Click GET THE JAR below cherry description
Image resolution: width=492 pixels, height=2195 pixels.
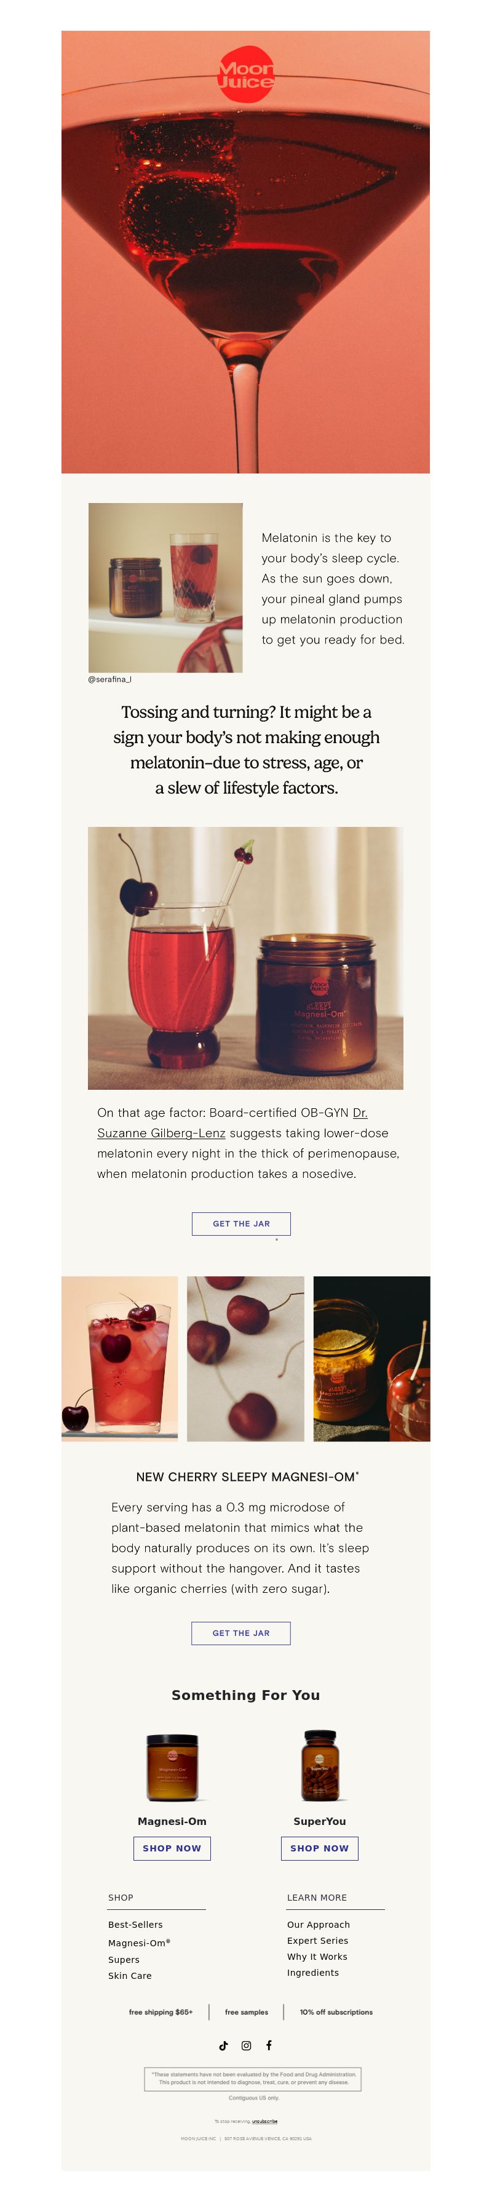coord(241,1633)
